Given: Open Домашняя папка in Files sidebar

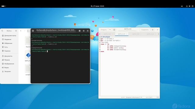Looking at the screenshot, I should [x=9, y=36].
